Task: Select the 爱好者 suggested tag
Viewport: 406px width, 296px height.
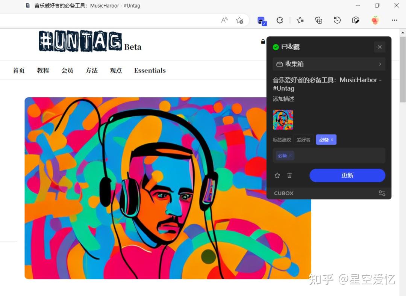Action: [x=303, y=139]
